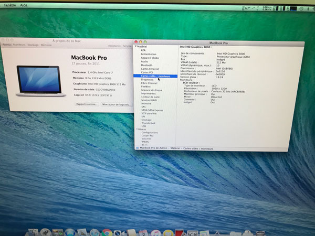315x236 pixels.
Task: Select USB in the sidebar
Action: pyautogui.click(x=144, y=126)
